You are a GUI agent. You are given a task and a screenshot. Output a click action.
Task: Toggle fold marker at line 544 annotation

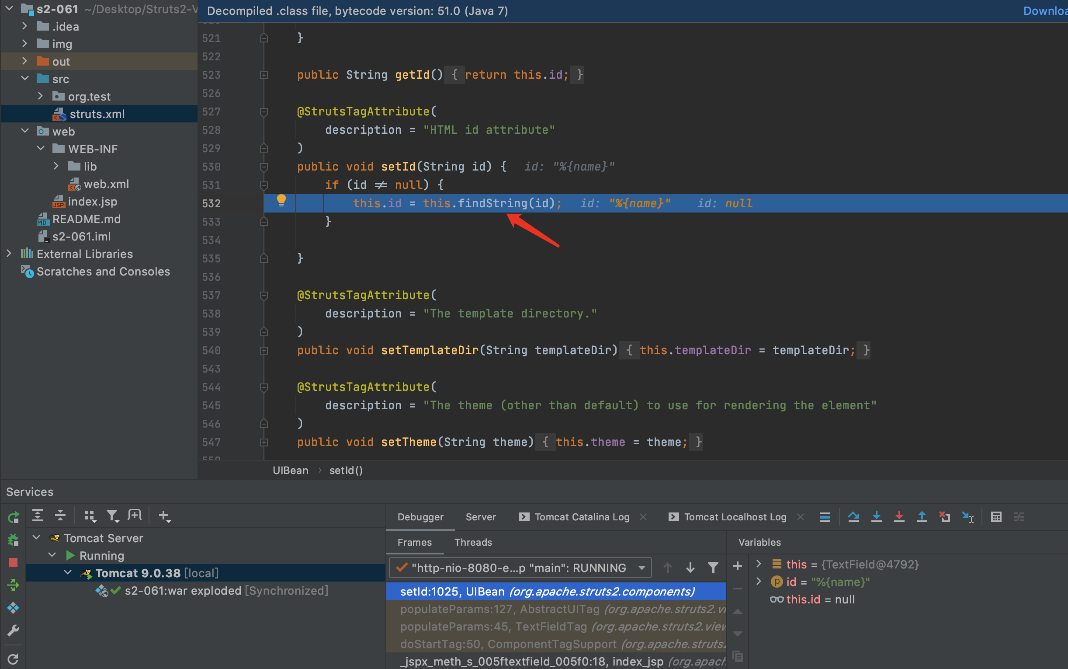tap(264, 387)
